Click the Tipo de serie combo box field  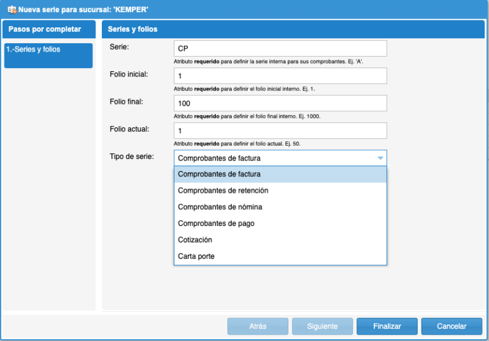[274, 158]
